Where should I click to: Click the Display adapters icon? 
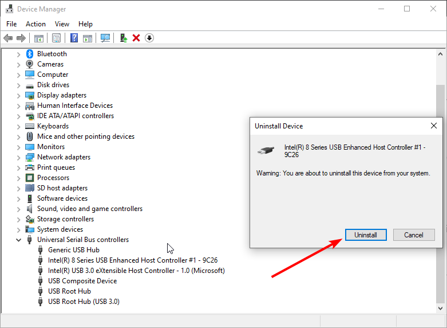30,95
